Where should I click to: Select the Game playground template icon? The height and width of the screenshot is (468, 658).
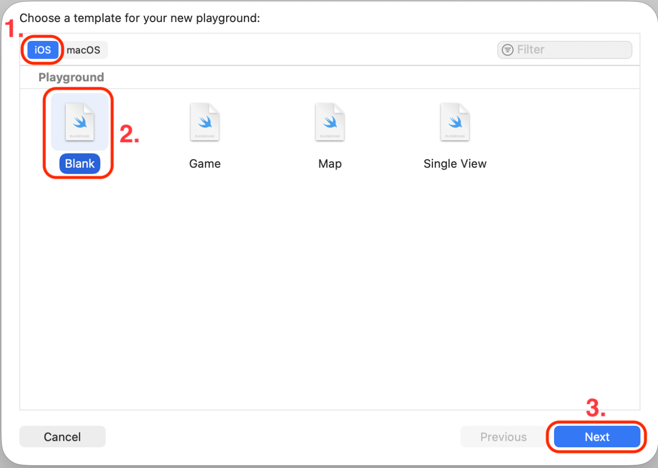(x=205, y=122)
